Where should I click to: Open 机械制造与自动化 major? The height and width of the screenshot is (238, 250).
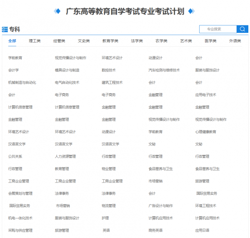pos(22,83)
